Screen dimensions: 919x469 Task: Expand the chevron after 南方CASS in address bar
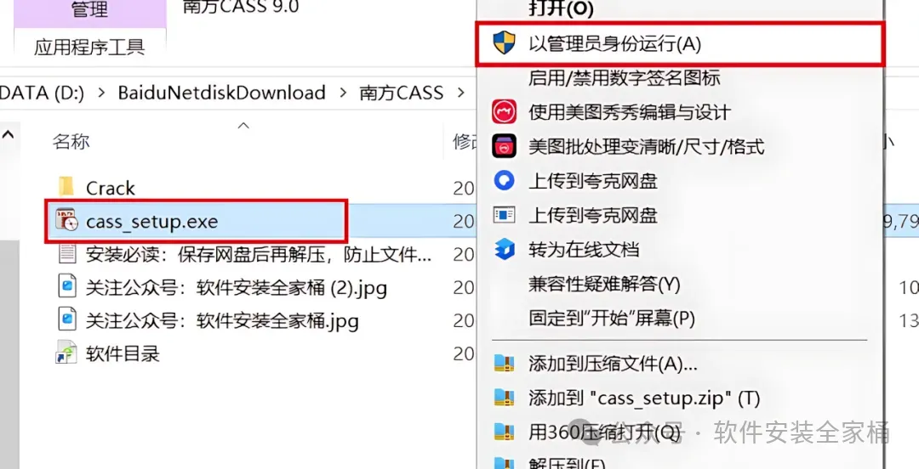pos(461,93)
